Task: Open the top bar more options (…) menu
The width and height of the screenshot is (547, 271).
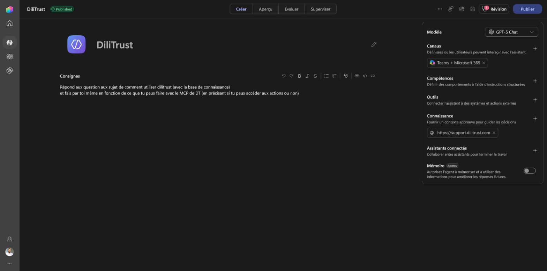Action: point(440,9)
